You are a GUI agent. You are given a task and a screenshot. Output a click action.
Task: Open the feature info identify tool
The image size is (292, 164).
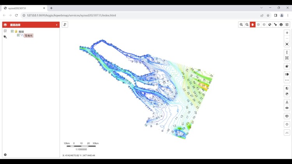tap(281, 24)
